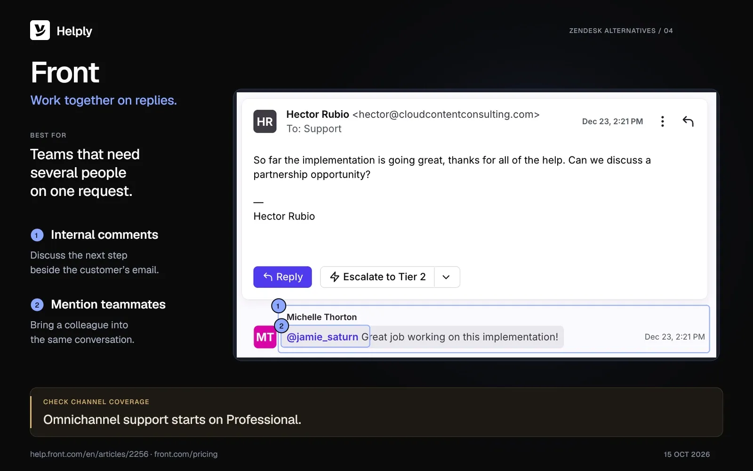Screen dimensions: 753x471
Task: Click the "To: Support" recipient line
Action: pyautogui.click(x=314, y=129)
